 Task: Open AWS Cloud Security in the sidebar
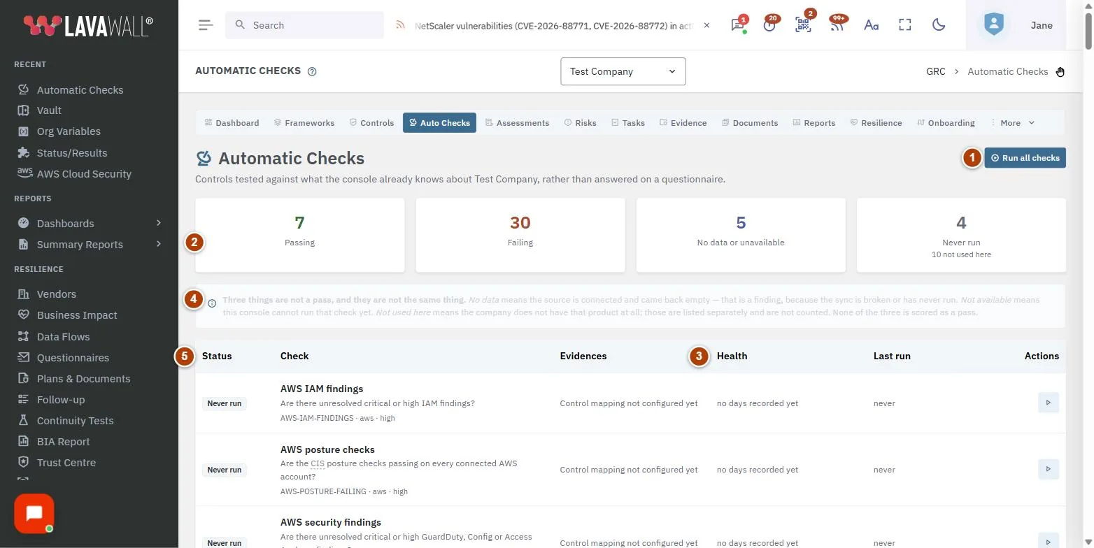(x=84, y=173)
